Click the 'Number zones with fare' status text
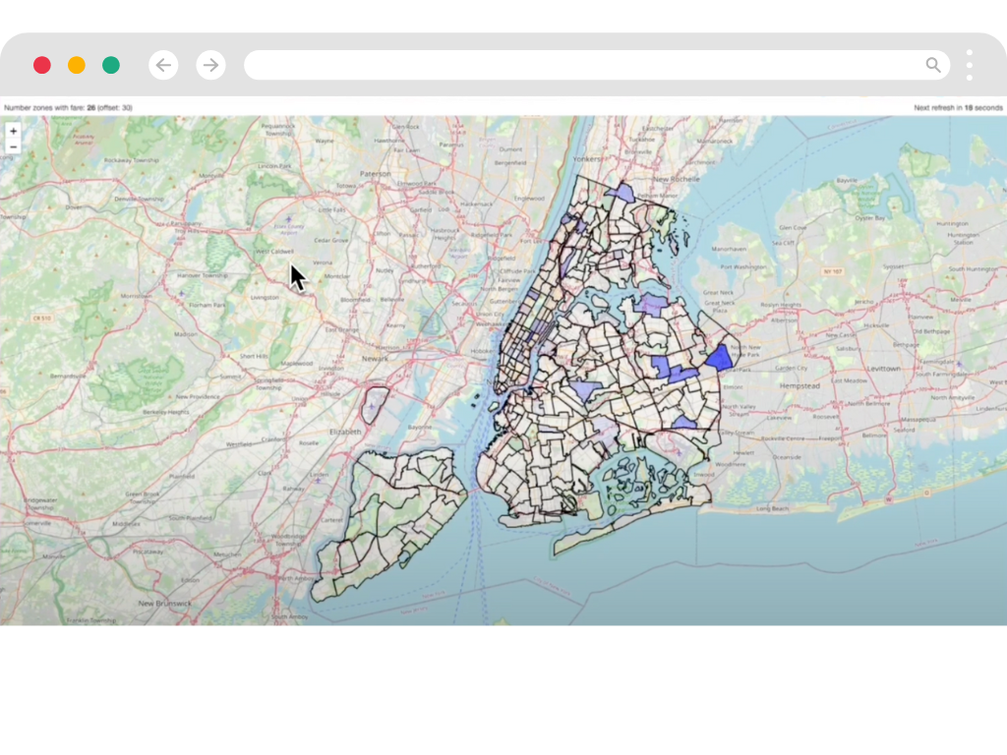The height and width of the screenshot is (755, 1007). coord(67,107)
